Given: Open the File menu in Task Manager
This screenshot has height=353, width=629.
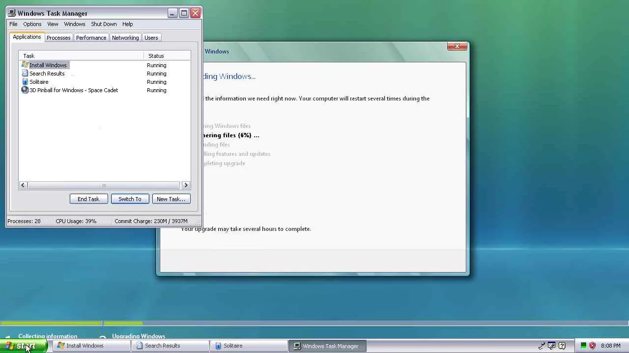Looking at the screenshot, I should [13, 24].
